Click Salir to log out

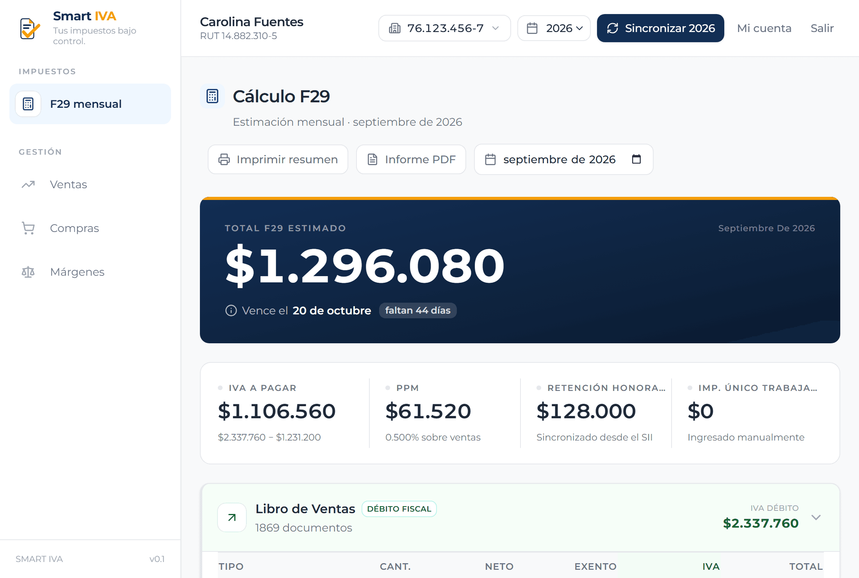822,28
